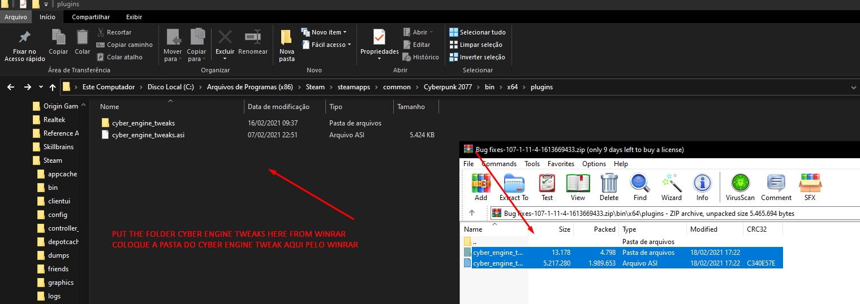Image resolution: width=860 pixels, height=304 pixels.
Task: Click the Excluir delete icon
Action: click(x=225, y=37)
